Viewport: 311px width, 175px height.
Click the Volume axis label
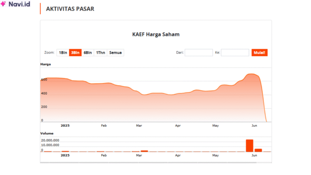pyautogui.click(x=47, y=133)
